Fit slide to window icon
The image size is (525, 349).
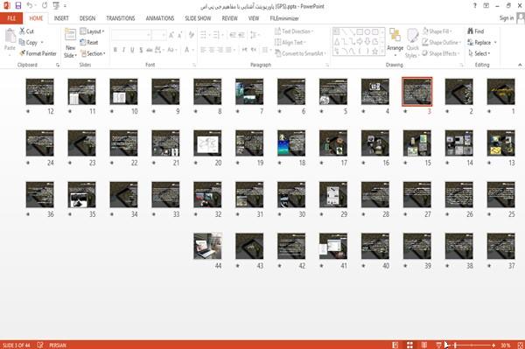(x=520, y=345)
